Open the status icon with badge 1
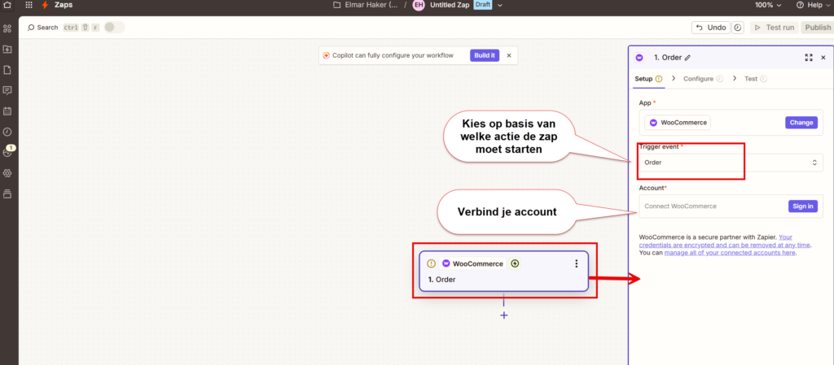Image resolution: width=834 pixels, height=365 pixels. (7, 152)
